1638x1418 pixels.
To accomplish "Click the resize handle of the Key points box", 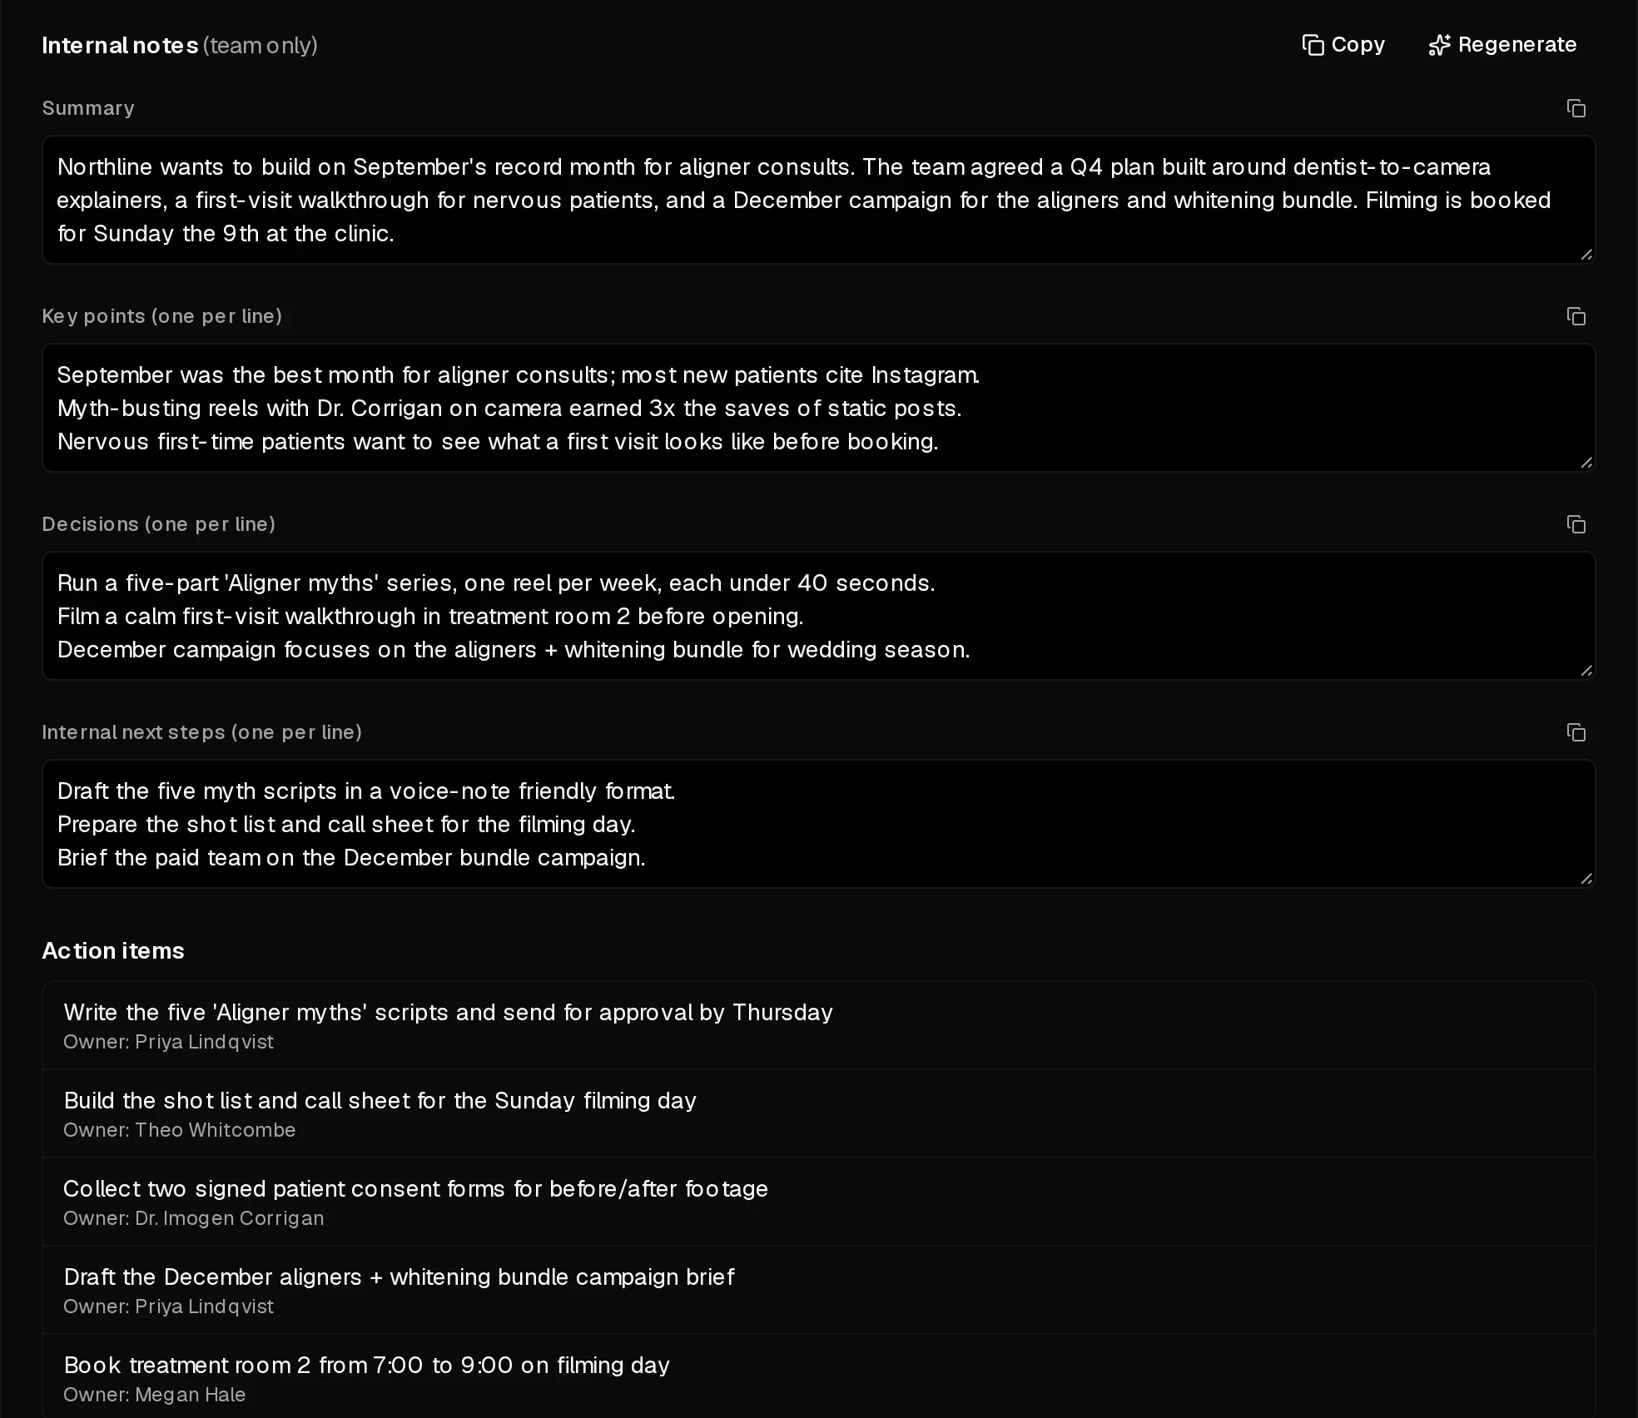I will point(1586,463).
